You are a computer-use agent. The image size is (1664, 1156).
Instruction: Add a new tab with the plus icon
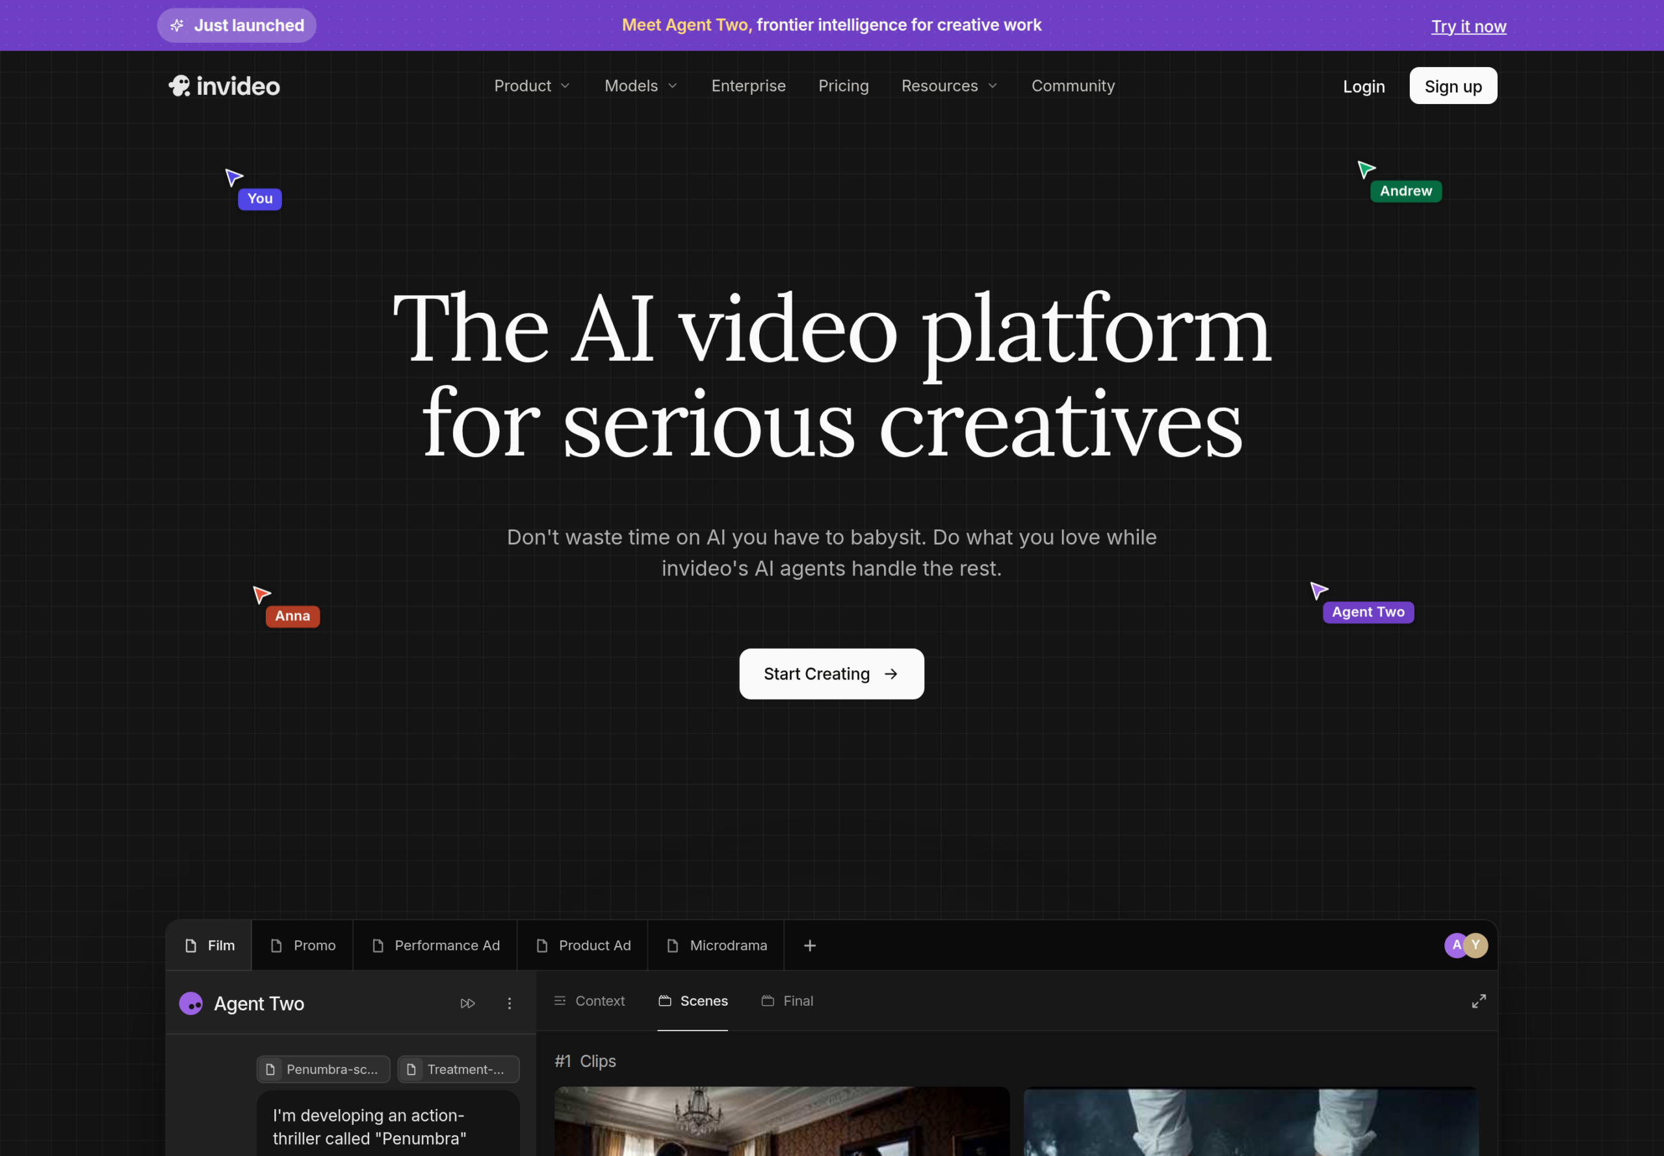pyautogui.click(x=809, y=945)
